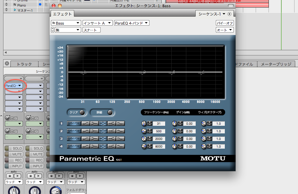The height and width of the screenshot is (194, 298).
Task: Switch to the メーターブリッジ tab
Action: pyautogui.click(x=276, y=64)
